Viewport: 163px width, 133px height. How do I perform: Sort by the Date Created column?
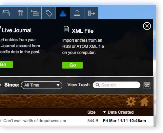(121, 112)
